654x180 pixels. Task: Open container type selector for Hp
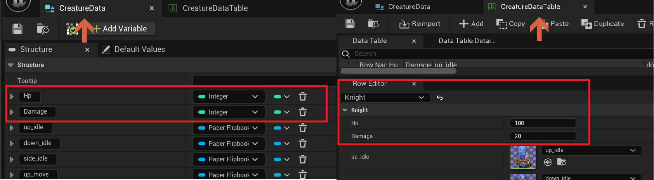[x=282, y=97]
